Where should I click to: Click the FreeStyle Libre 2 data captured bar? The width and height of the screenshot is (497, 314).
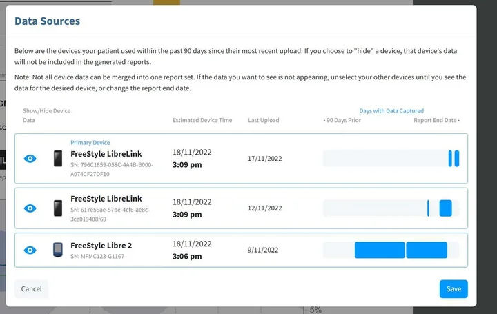click(391, 250)
